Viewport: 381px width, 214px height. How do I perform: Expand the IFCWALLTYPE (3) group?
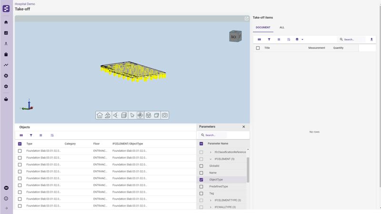tap(211, 207)
